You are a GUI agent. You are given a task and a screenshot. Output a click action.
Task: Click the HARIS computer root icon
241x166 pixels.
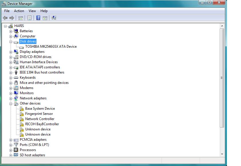pyautogui.click(x=11, y=26)
